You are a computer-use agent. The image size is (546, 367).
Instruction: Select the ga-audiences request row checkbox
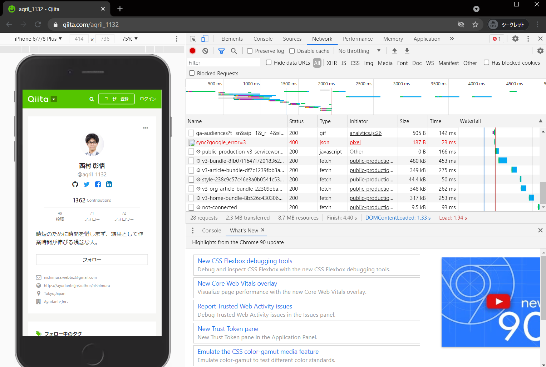pyautogui.click(x=191, y=133)
